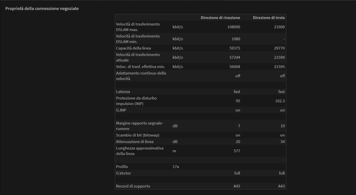Click the 'Record di supporto' row label

point(133,186)
